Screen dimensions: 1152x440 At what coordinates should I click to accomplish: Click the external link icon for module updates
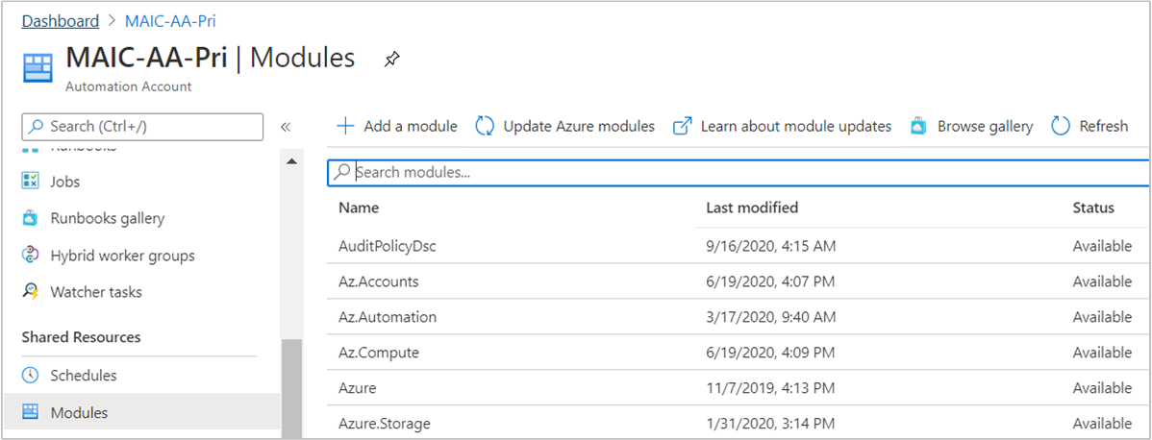[x=683, y=126]
